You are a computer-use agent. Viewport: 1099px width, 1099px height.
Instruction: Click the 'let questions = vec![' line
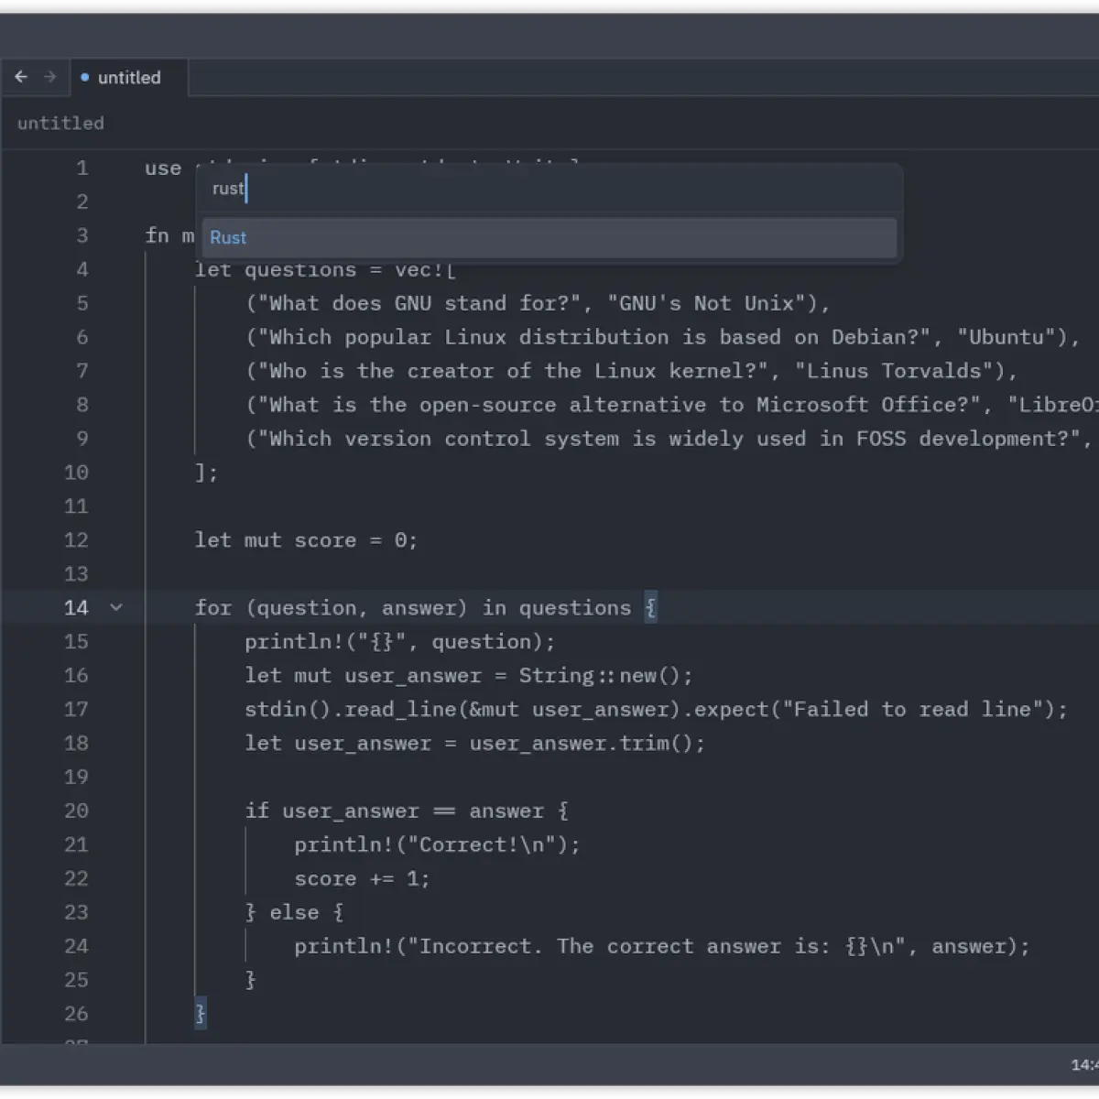[325, 269]
